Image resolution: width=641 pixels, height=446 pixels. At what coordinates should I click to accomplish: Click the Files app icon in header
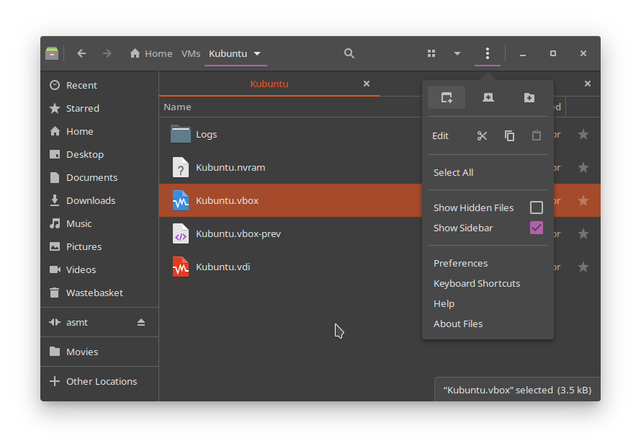(x=52, y=53)
